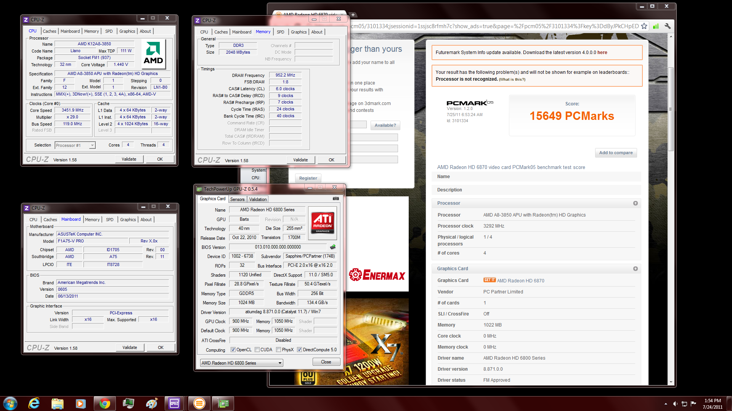The height and width of the screenshot is (411, 732).
Task: Switch to GPU-Z taskbar button
Action: (x=223, y=403)
